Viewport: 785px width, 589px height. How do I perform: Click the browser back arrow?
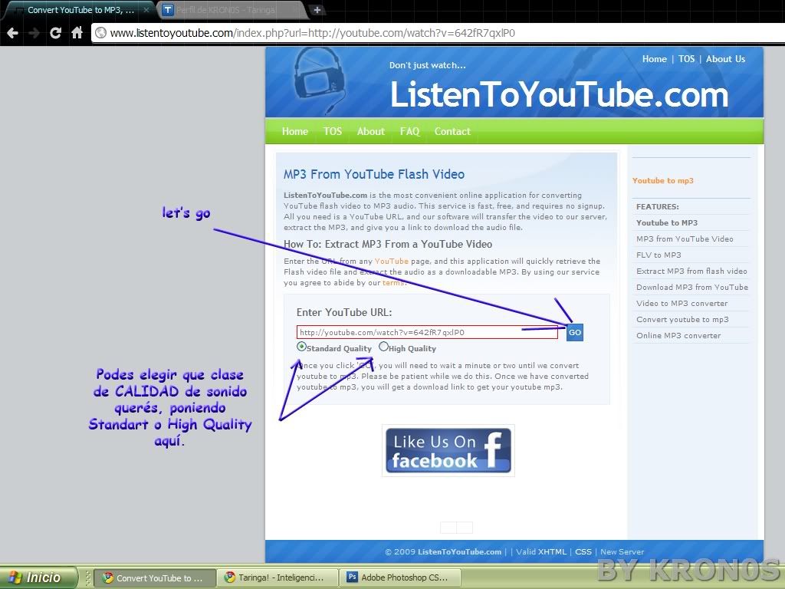pyautogui.click(x=12, y=33)
